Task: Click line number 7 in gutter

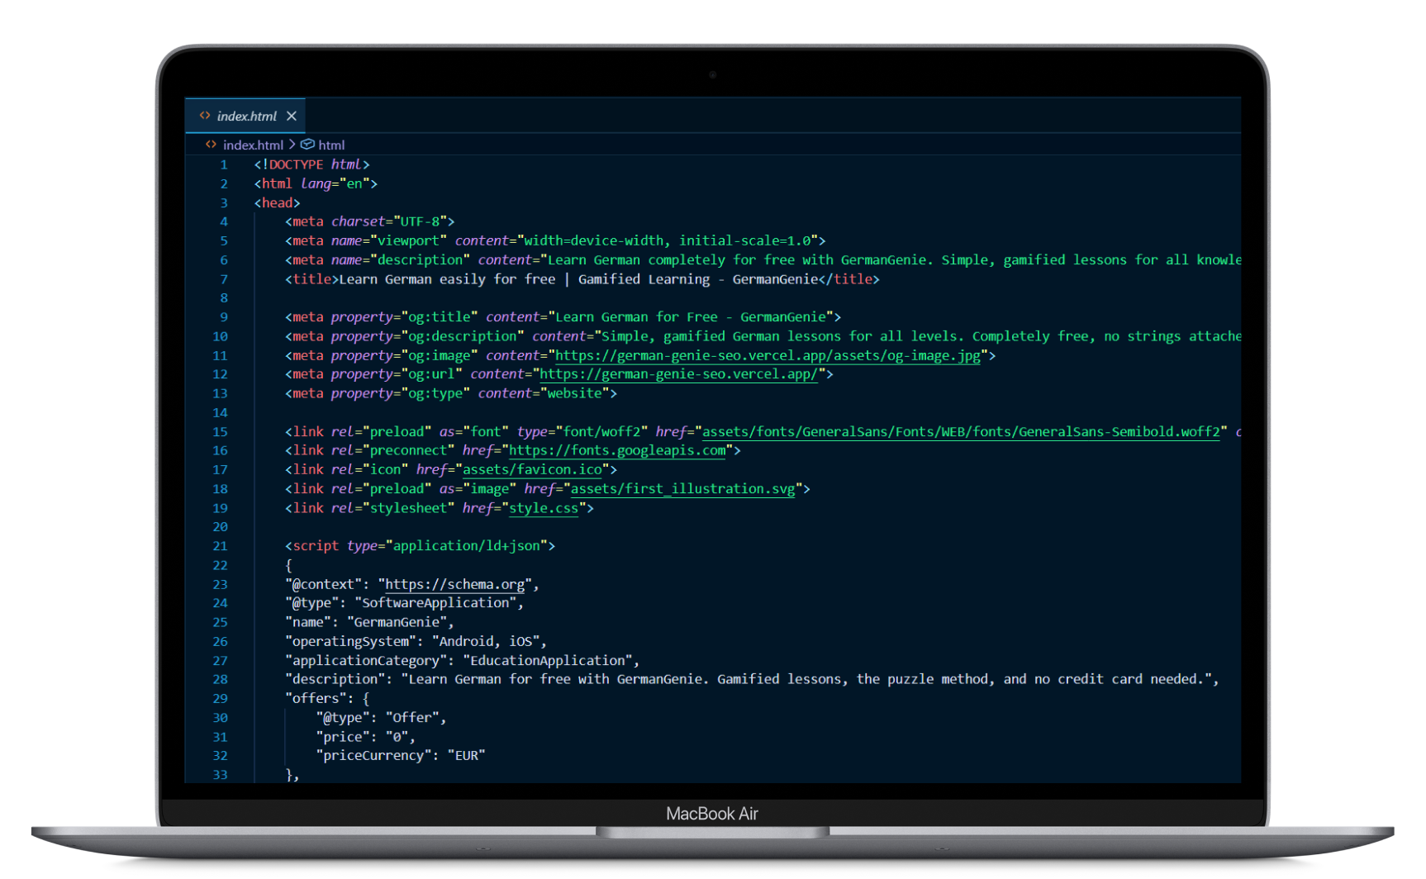Action: pos(223,279)
